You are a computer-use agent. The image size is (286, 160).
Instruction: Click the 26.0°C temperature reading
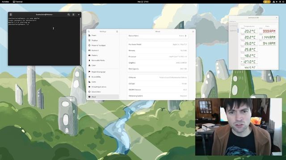coord(249,44)
